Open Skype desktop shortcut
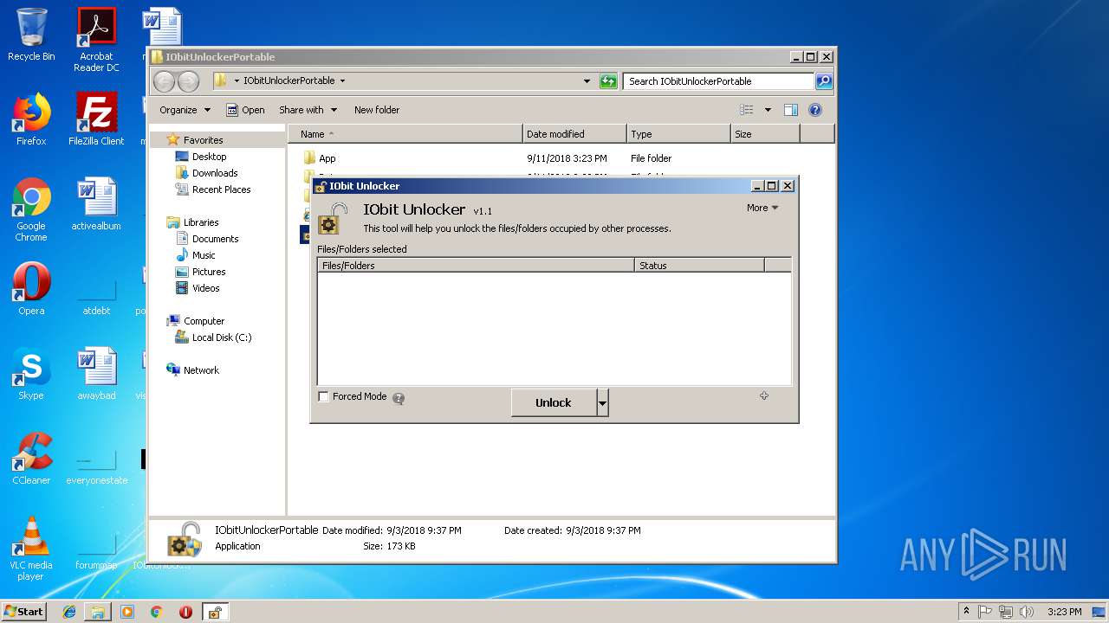This screenshot has height=623, width=1109. pos(31,374)
